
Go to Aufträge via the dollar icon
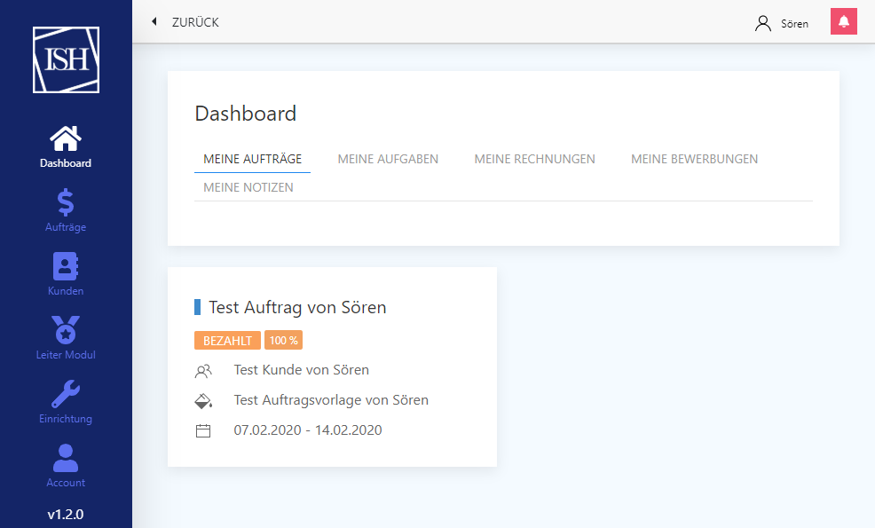pyautogui.click(x=66, y=202)
